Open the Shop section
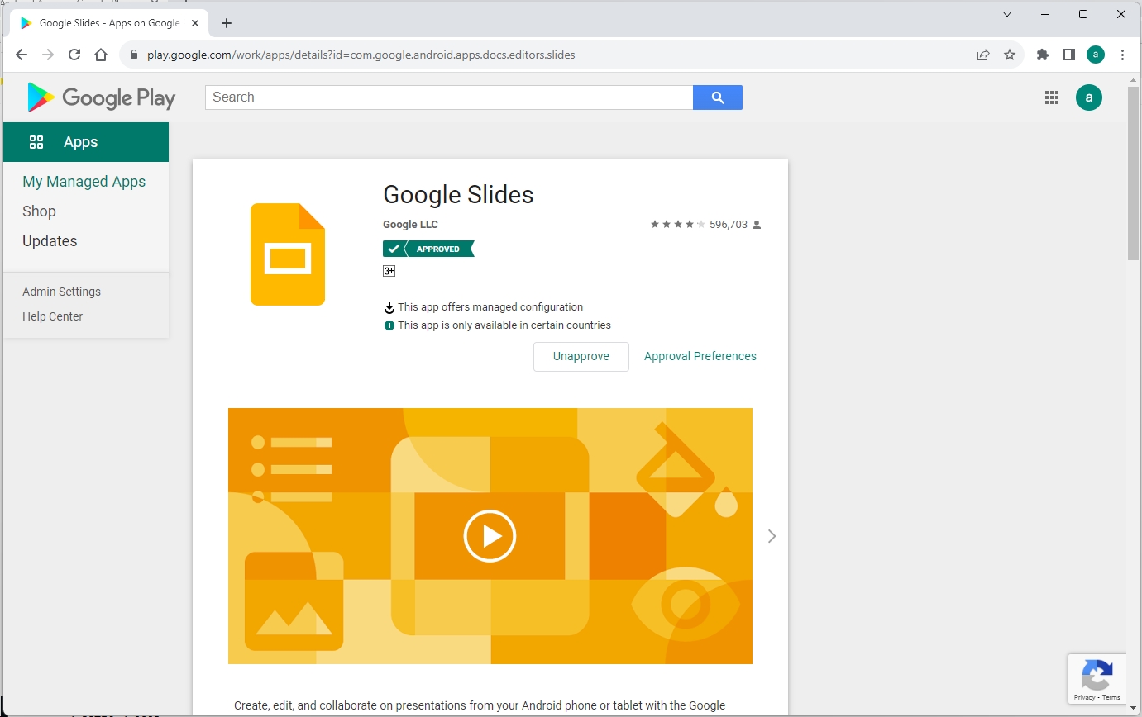This screenshot has width=1142, height=717. pos(39,211)
